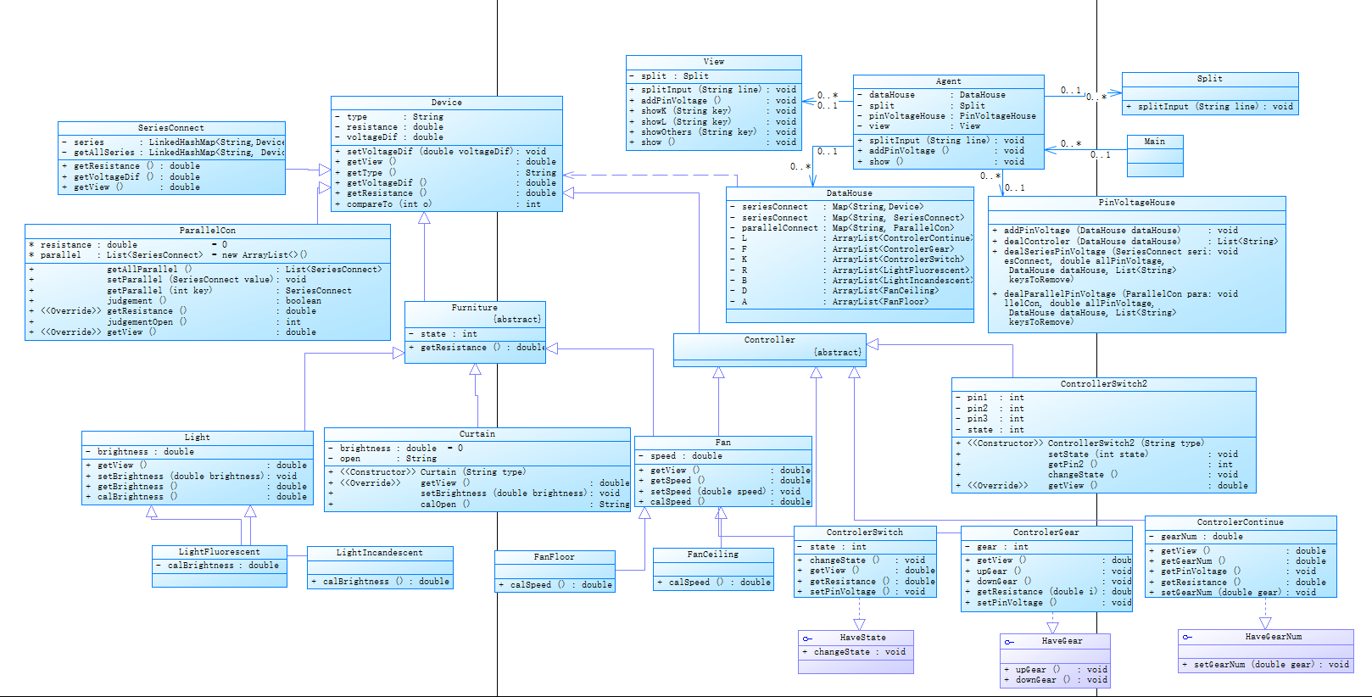Click the interface lollipop icon in HaveGear
The height and width of the screenshot is (697, 1372).
click(x=1010, y=642)
